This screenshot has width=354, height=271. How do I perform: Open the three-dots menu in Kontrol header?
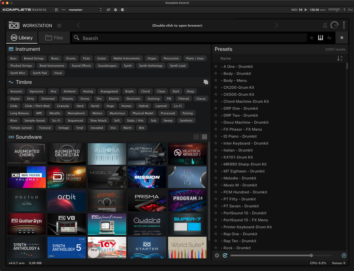click(x=64, y=10)
